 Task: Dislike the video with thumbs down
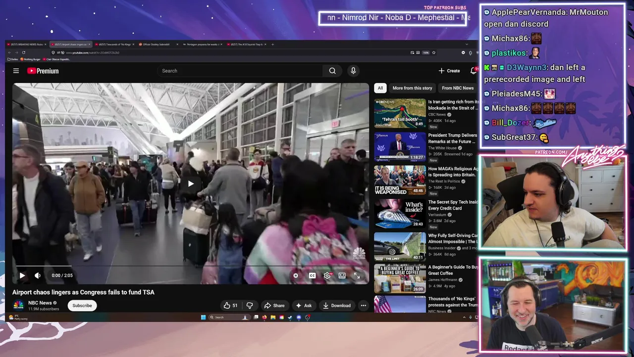click(x=250, y=305)
